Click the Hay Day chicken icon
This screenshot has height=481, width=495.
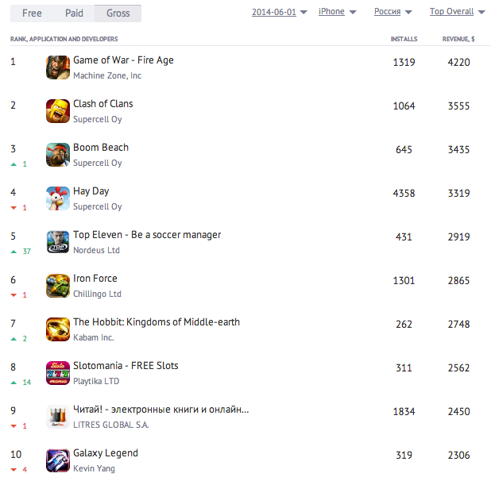58,198
